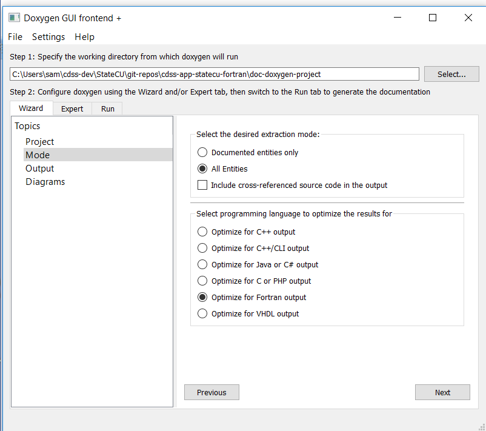Image resolution: width=486 pixels, height=431 pixels.
Task: Switch to the Run tab
Action: pos(107,109)
